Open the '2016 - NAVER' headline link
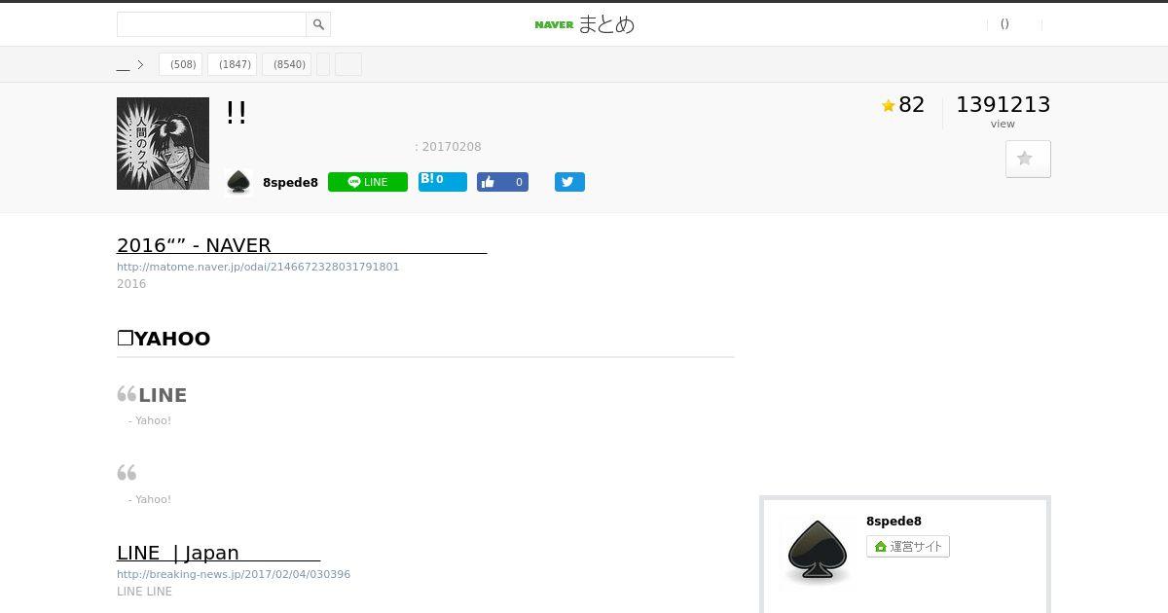 tap(302, 245)
